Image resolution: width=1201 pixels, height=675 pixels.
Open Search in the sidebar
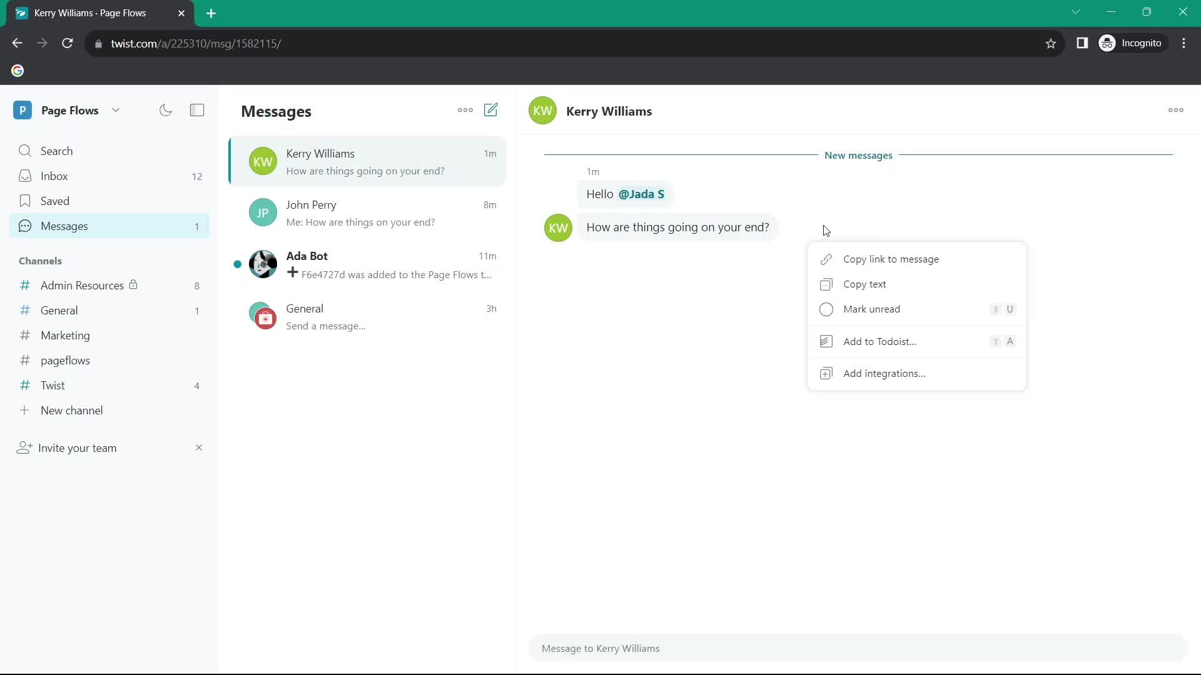(109, 151)
